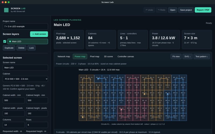Click the Open button in header

pyautogui.click(x=173, y=10)
